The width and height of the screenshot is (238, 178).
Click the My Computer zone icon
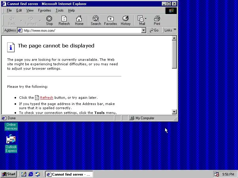pos(132,118)
